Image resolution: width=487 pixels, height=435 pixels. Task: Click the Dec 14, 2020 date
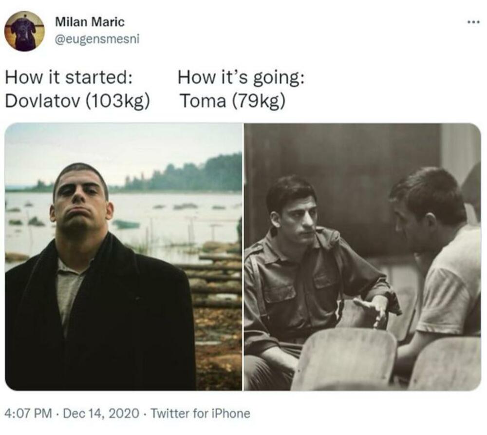click(x=102, y=414)
